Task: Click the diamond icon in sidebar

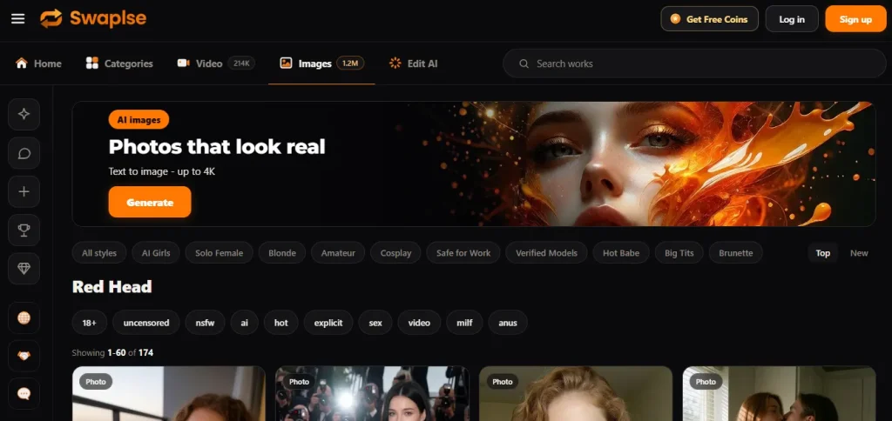Action: click(24, 269)
